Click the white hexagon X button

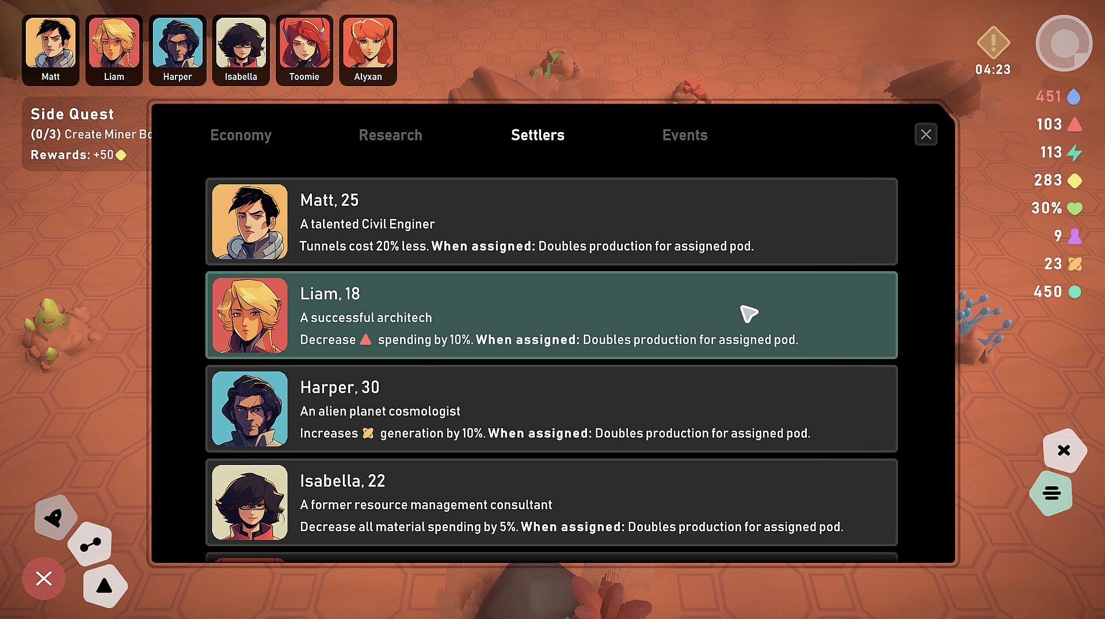tap(1064, 450)
